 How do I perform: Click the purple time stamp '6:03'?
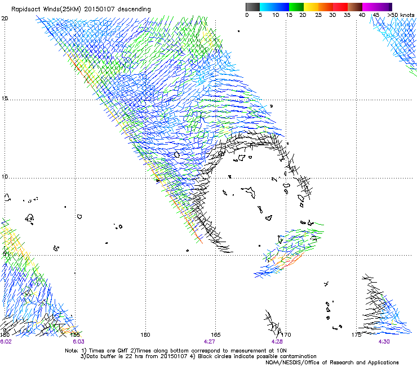(78, 342)
